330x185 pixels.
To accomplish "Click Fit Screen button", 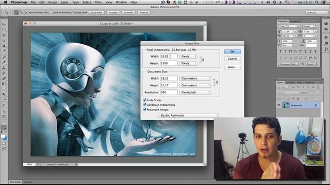I will 113,12.
